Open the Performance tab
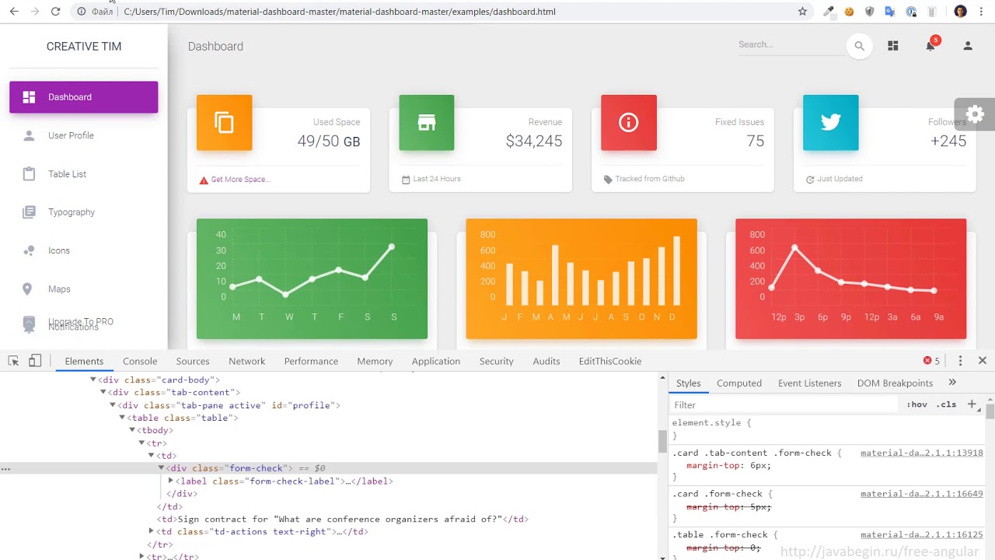The width and height of the screenshot is (995, 560). 311,361
